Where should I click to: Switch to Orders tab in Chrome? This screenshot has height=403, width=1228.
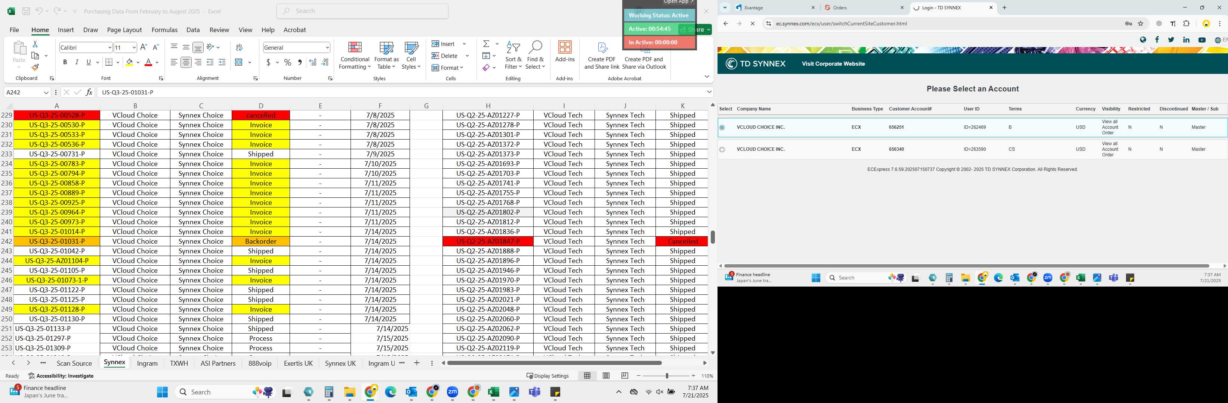(864, 7)
